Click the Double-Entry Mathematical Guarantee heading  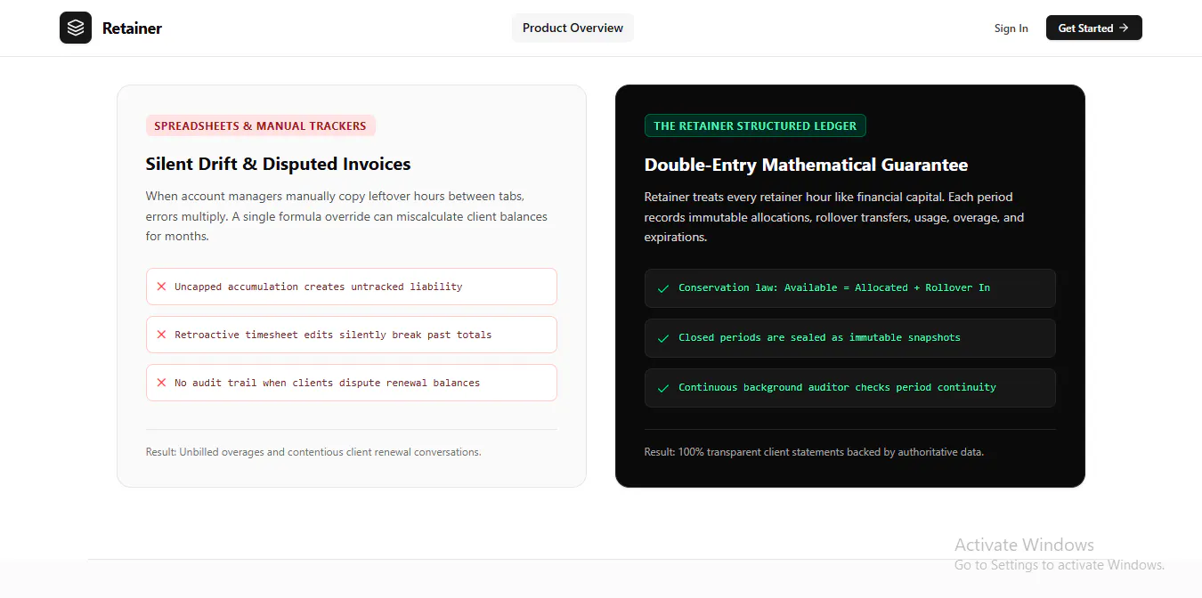pyautogui.click(x=806, y=165)
